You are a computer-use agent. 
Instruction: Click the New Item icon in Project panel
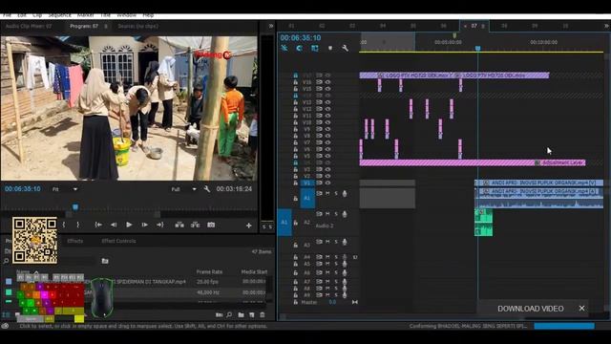252,314
